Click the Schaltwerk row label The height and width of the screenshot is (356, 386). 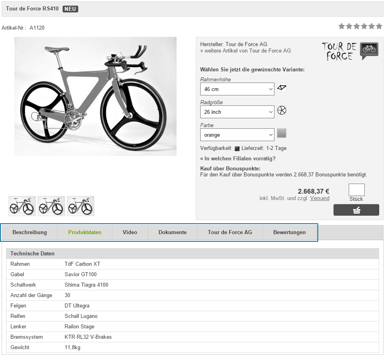click(x=23, y=285)
